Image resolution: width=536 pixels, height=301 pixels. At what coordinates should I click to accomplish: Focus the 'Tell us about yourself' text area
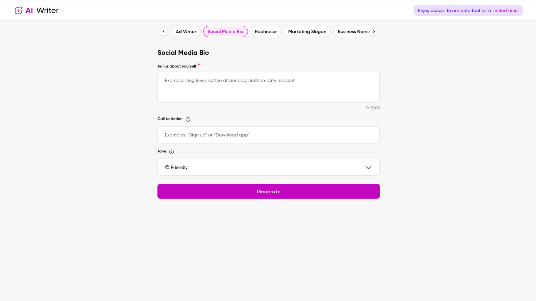[268, 87]
